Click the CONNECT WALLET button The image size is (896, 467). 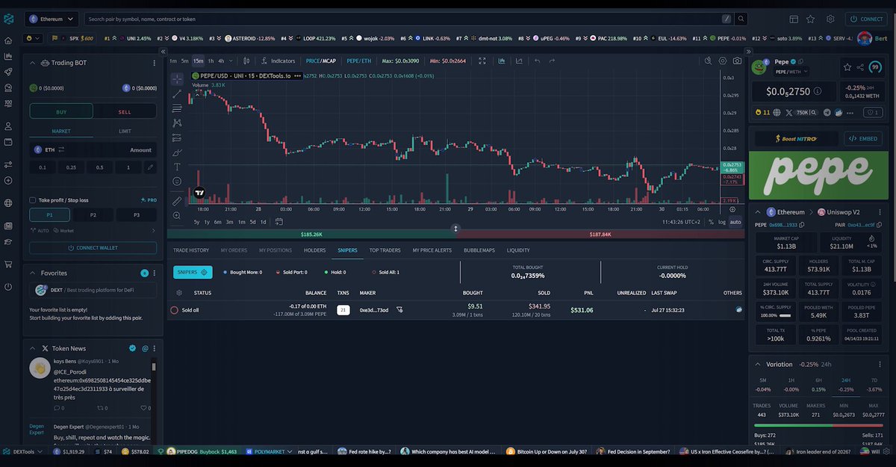click(x=93, y=247)
